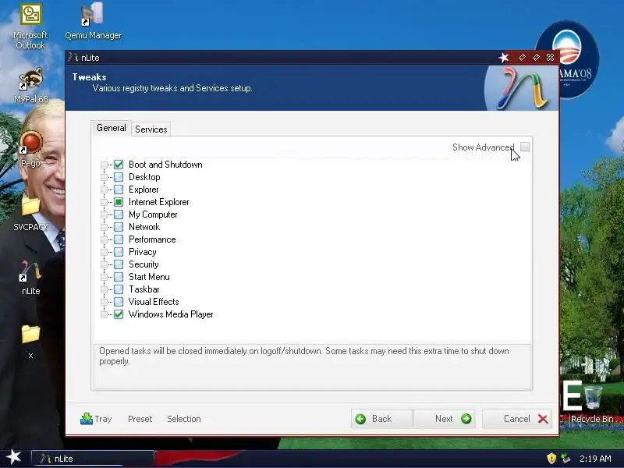This screenshot has height=468, width=624.
Task: Uncheck Boot and Shutdown tweaks
Action: (119, 165)
